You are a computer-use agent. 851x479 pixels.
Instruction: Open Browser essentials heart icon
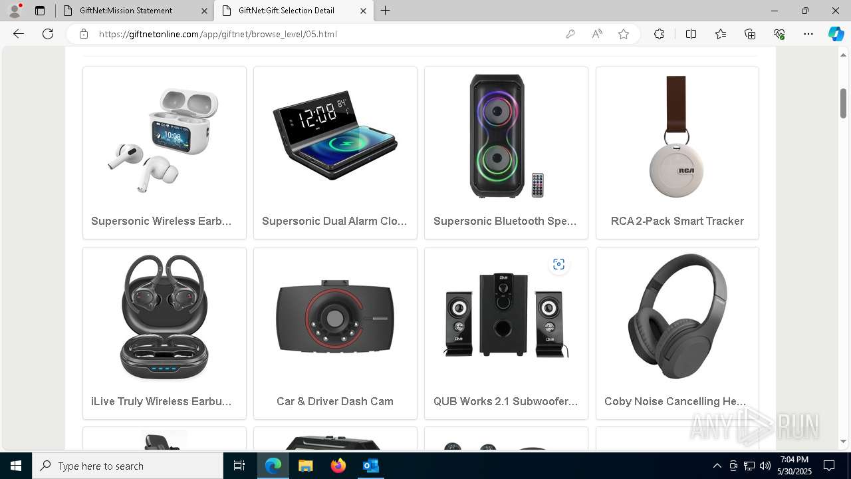pos(779,34)
